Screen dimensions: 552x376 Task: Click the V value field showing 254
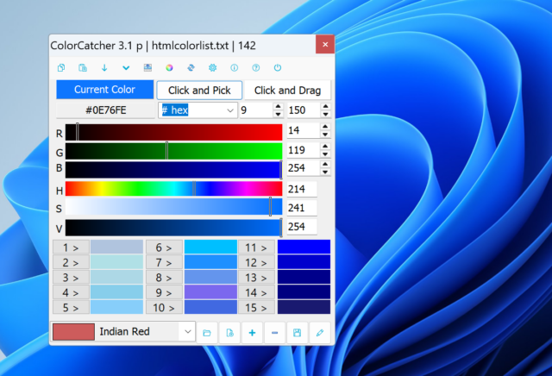pos(302,227)
